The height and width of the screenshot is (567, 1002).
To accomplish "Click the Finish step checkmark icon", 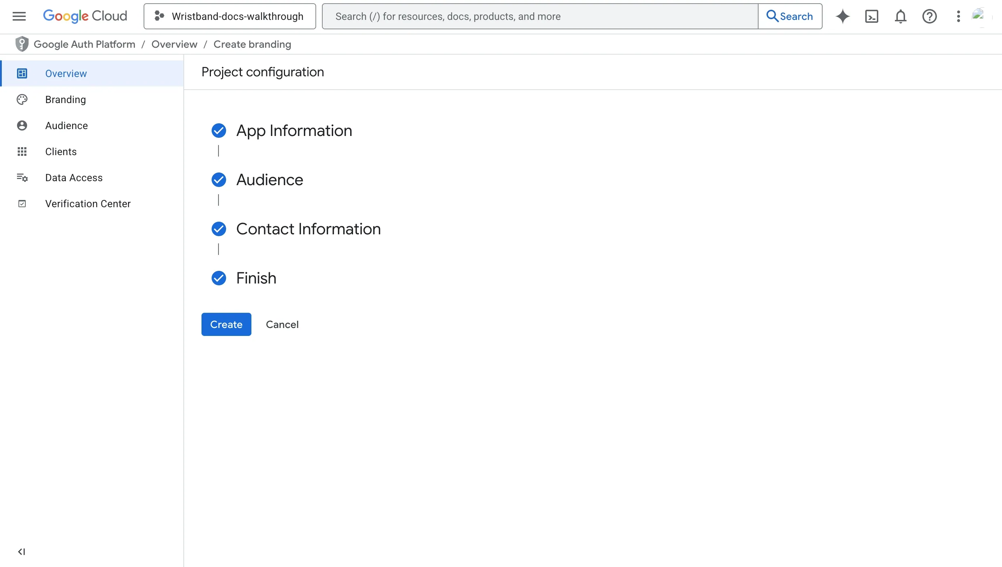I will (219, 278).
